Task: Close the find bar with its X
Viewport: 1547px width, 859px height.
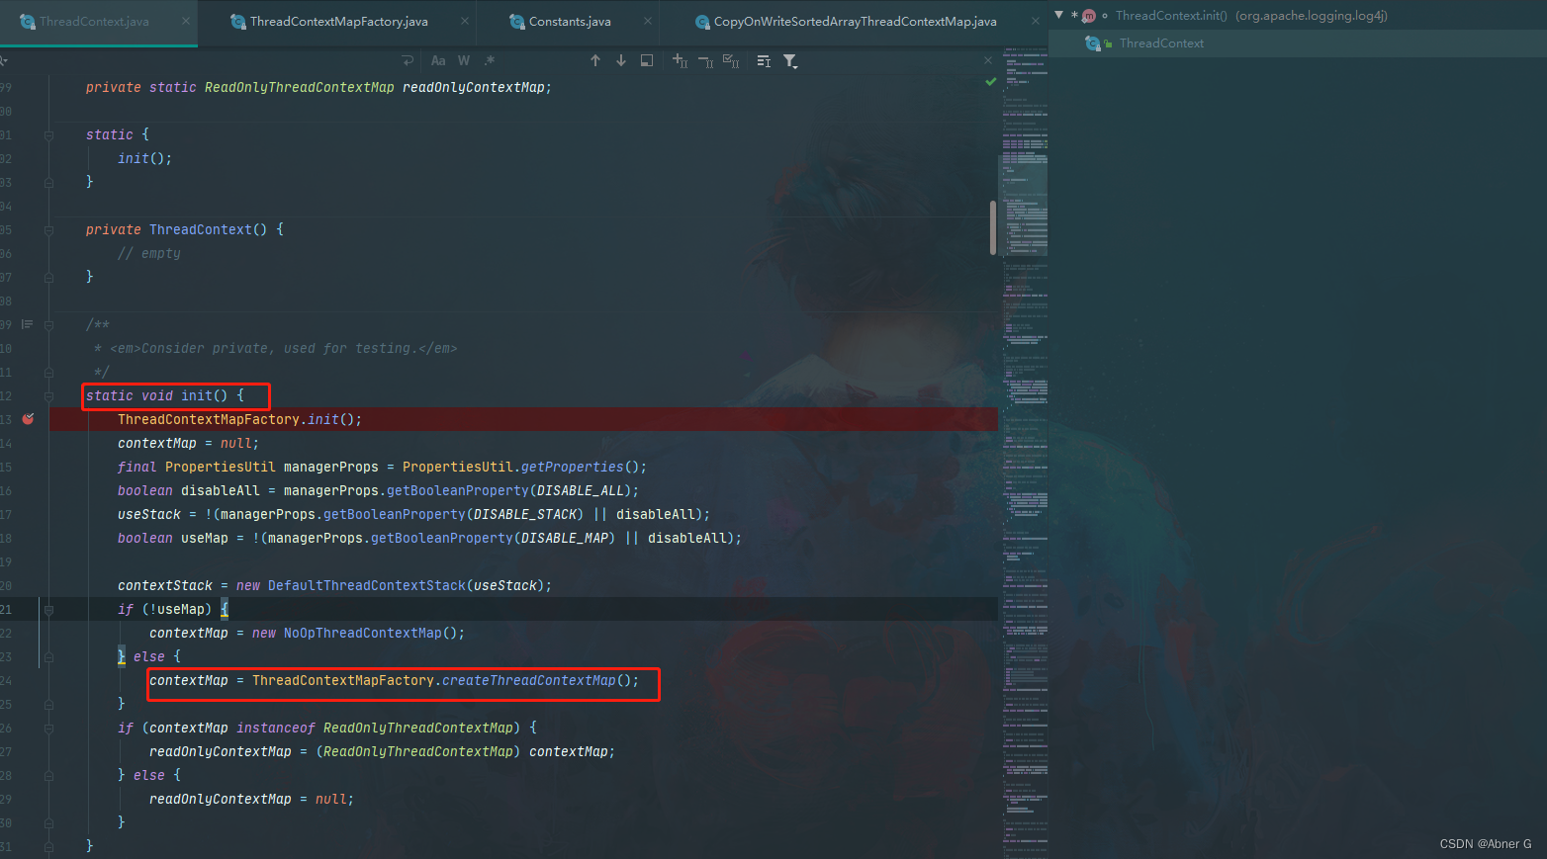Action: pos(987,61)
